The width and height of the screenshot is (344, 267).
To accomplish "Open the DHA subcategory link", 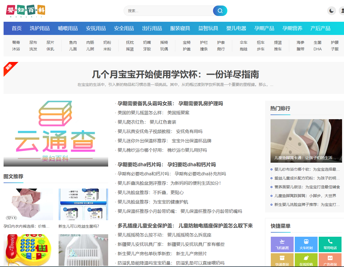I will tap(317, 49).
